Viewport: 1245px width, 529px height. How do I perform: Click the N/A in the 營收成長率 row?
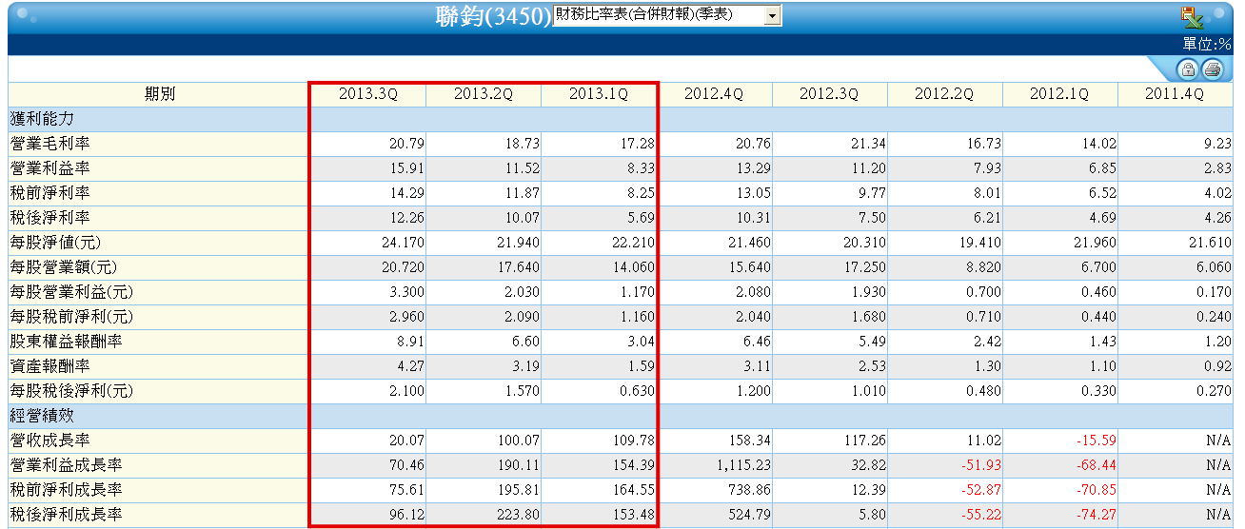[1218, 441]
